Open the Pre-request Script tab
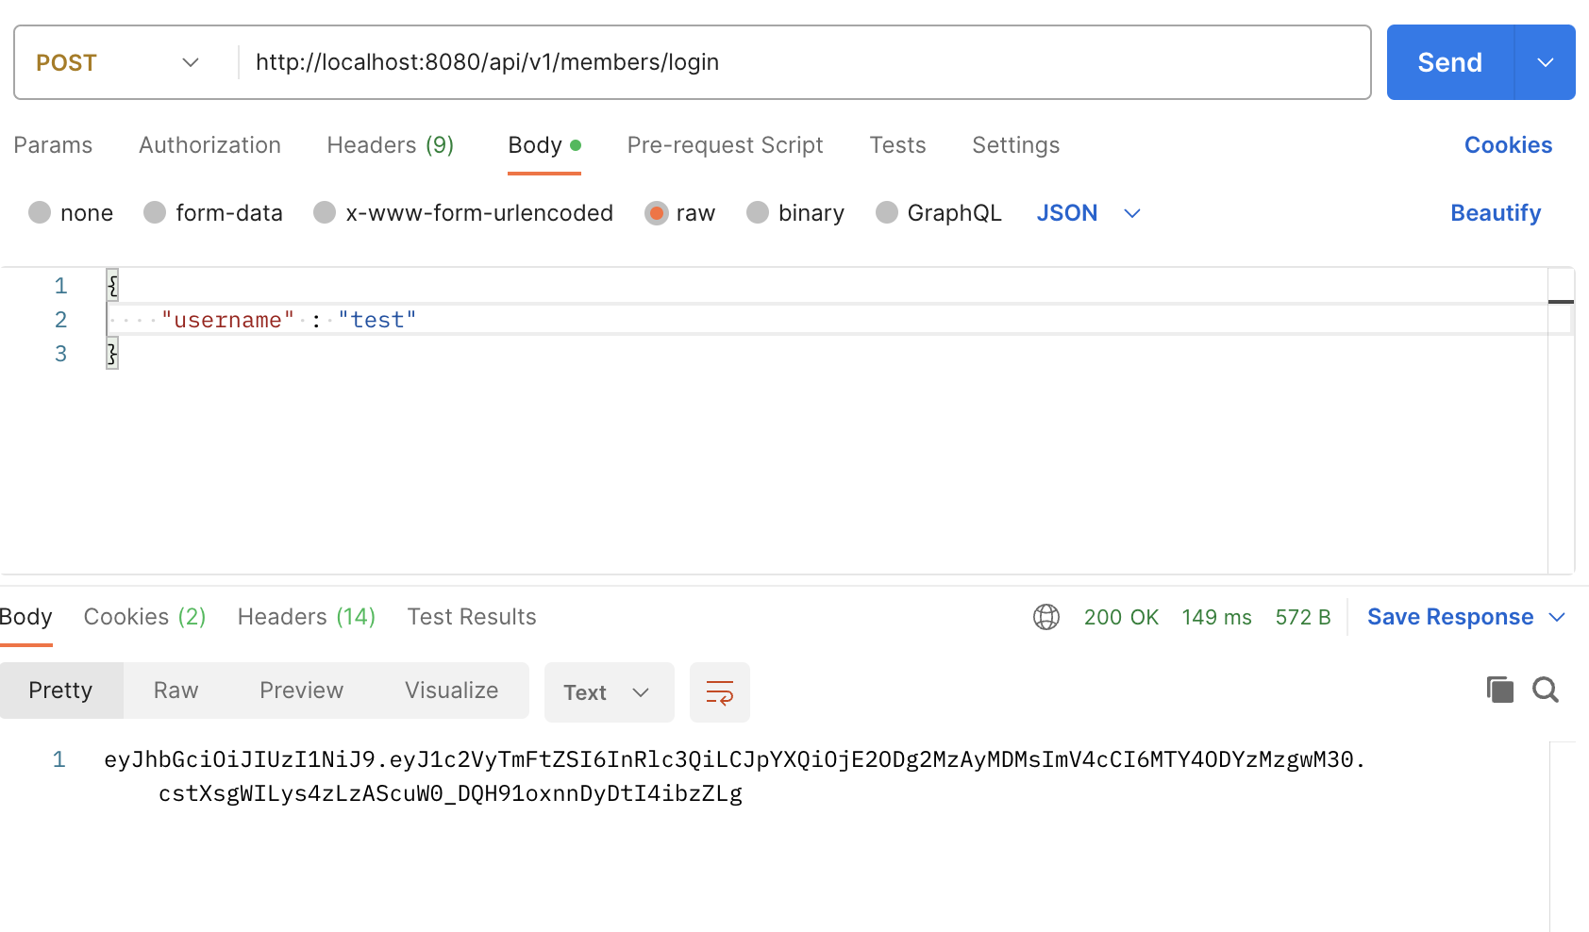The image size is (1589, 932). [x=725, y=145]
